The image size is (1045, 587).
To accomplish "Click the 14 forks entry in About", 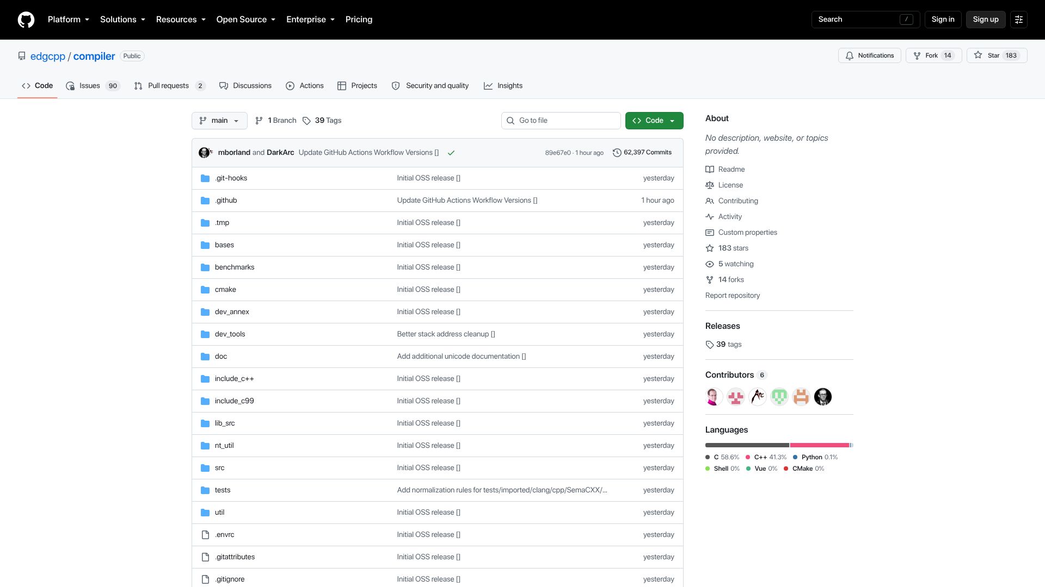I will click(x=725, y=280).
